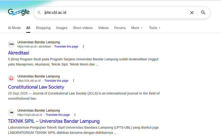This screenshot has width=221, height=138.
Task: Click Universitas Bandar Lampung name above sipil.ubl.ac.id
Action: tap(39, 110)
